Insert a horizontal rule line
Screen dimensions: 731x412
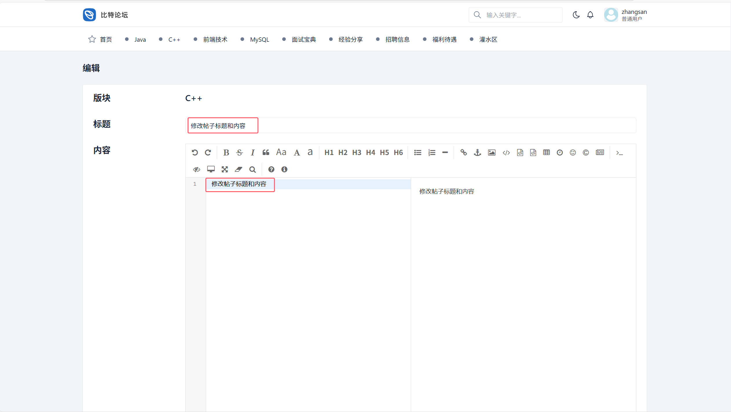445,153
